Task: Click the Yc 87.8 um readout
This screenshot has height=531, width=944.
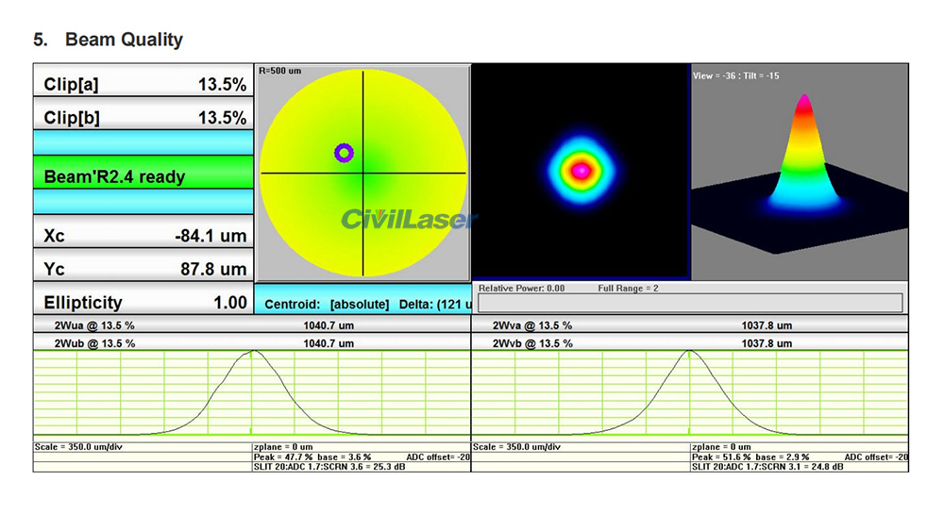Action: (x=143, y=269)
